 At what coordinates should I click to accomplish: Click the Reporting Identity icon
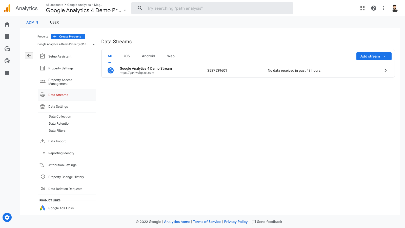(x=43, y=153)
